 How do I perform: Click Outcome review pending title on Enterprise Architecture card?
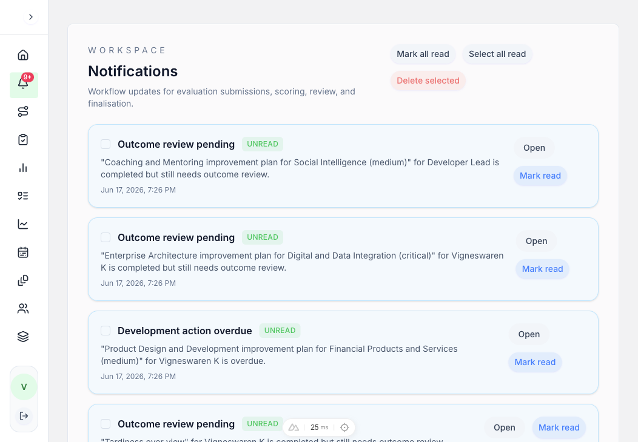tap(176, 237)
